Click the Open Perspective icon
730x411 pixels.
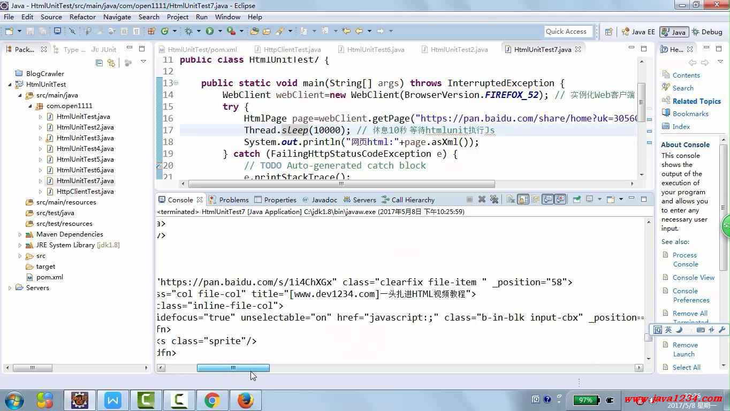pyautogui.click(x=609, y=32)
